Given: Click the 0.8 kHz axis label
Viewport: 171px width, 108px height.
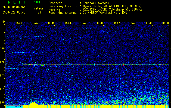Looking at the screenshot, I should [2, 76].
